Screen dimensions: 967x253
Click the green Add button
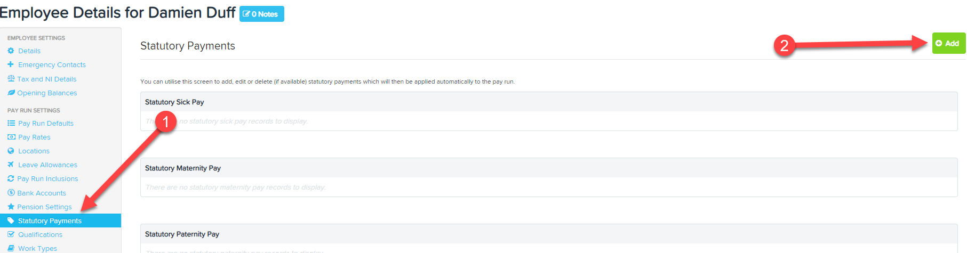click(x=948, y=43)
